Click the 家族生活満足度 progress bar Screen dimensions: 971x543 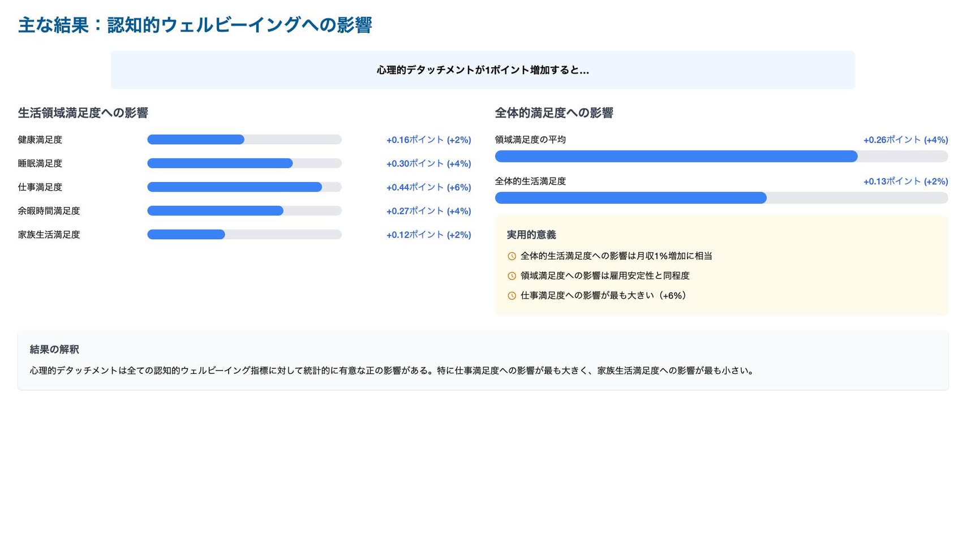pos(244,235)
